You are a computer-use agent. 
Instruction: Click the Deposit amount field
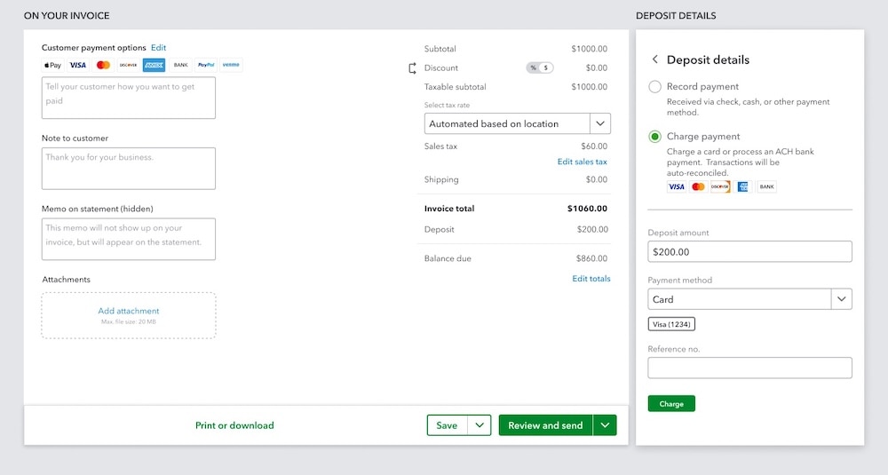tap(749, 252)
